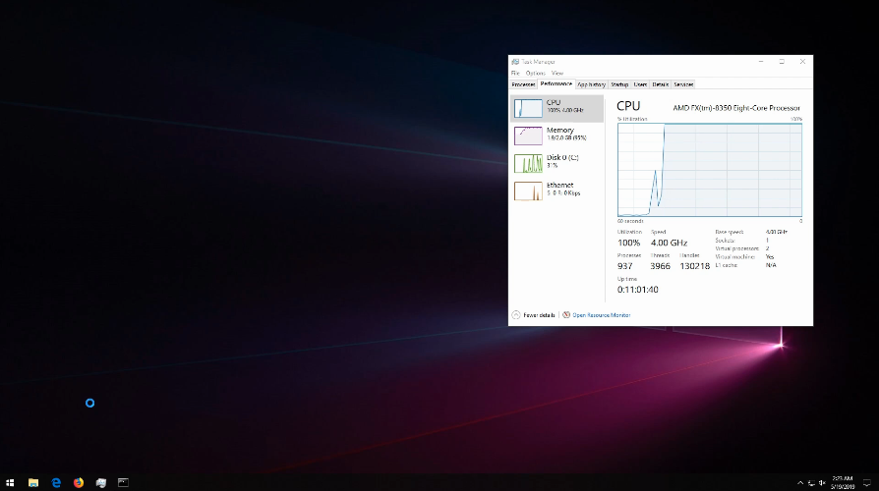
Task: Click the Open Resource Monitor link
Action: coord(601,315)
